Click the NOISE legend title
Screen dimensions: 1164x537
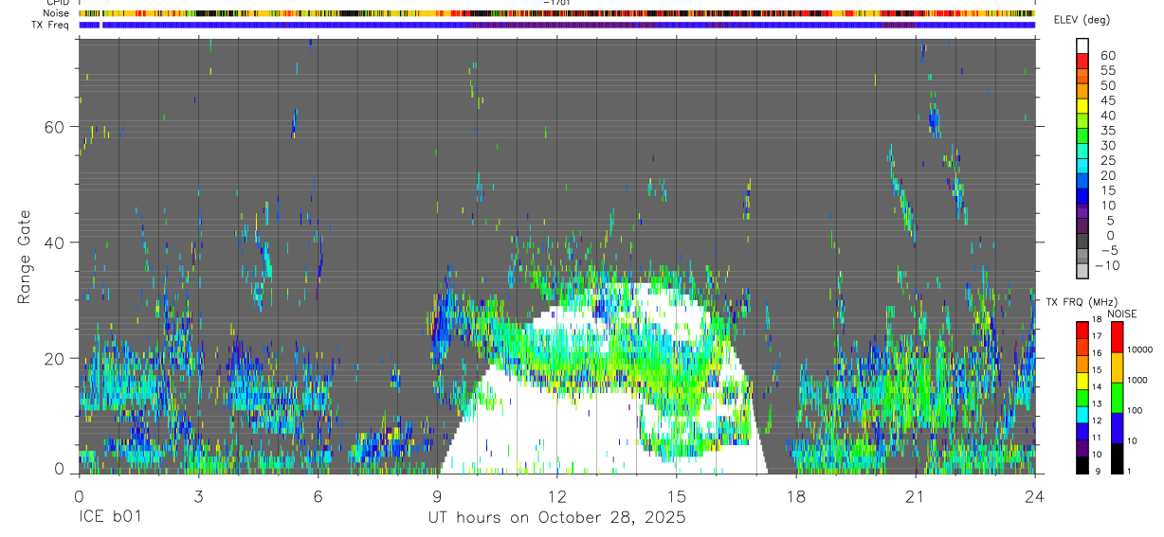tap(1122, 313)
